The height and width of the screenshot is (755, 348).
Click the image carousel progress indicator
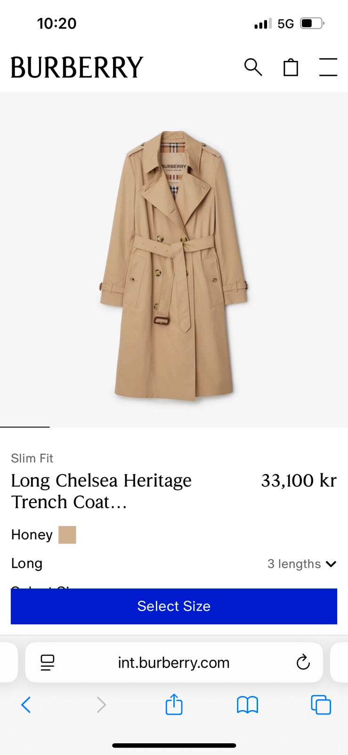[x=25, y=427]
